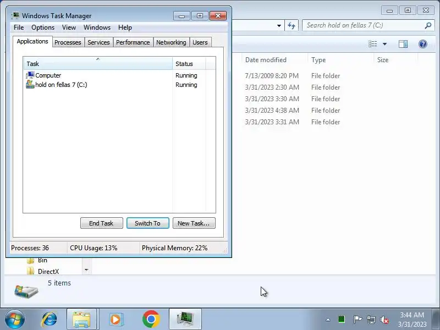
Task: Click the network tray icon
Action: point(371,320)
